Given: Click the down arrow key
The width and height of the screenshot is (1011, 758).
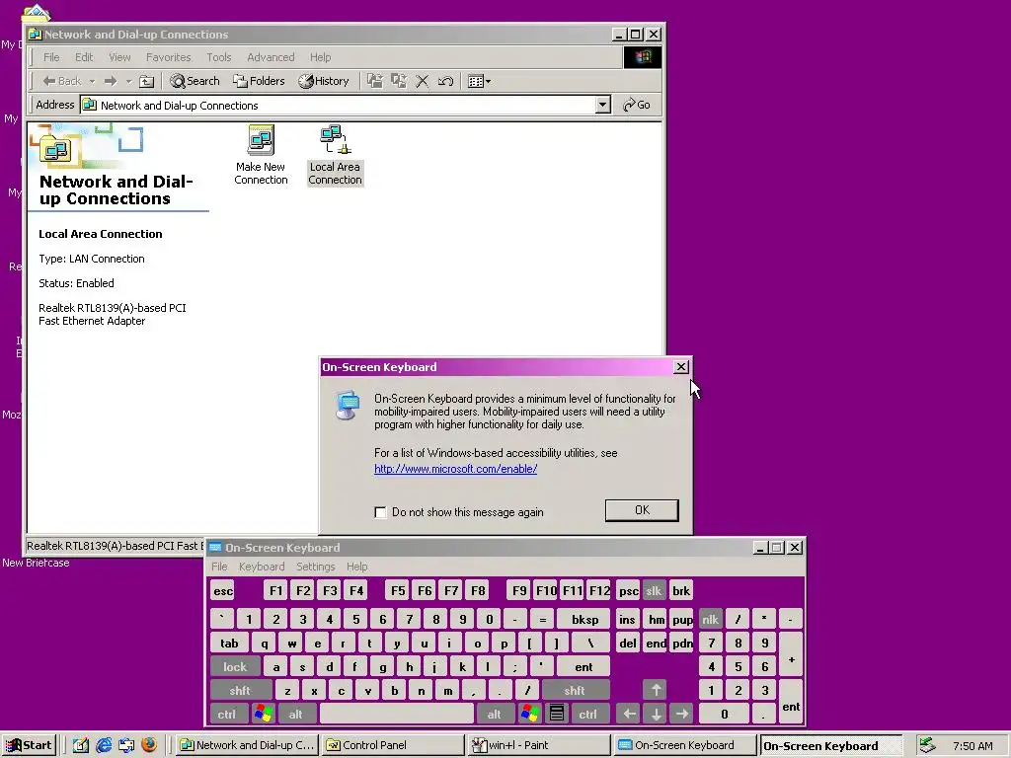Looking at the screenshot, I should (x=656, y=714).
